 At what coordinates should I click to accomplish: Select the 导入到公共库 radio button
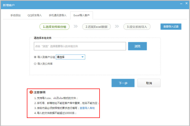[x=35, y=64]
